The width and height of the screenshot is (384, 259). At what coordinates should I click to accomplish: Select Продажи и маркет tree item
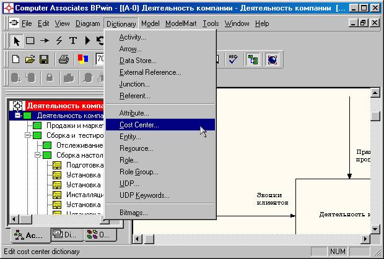pos(75,125)
